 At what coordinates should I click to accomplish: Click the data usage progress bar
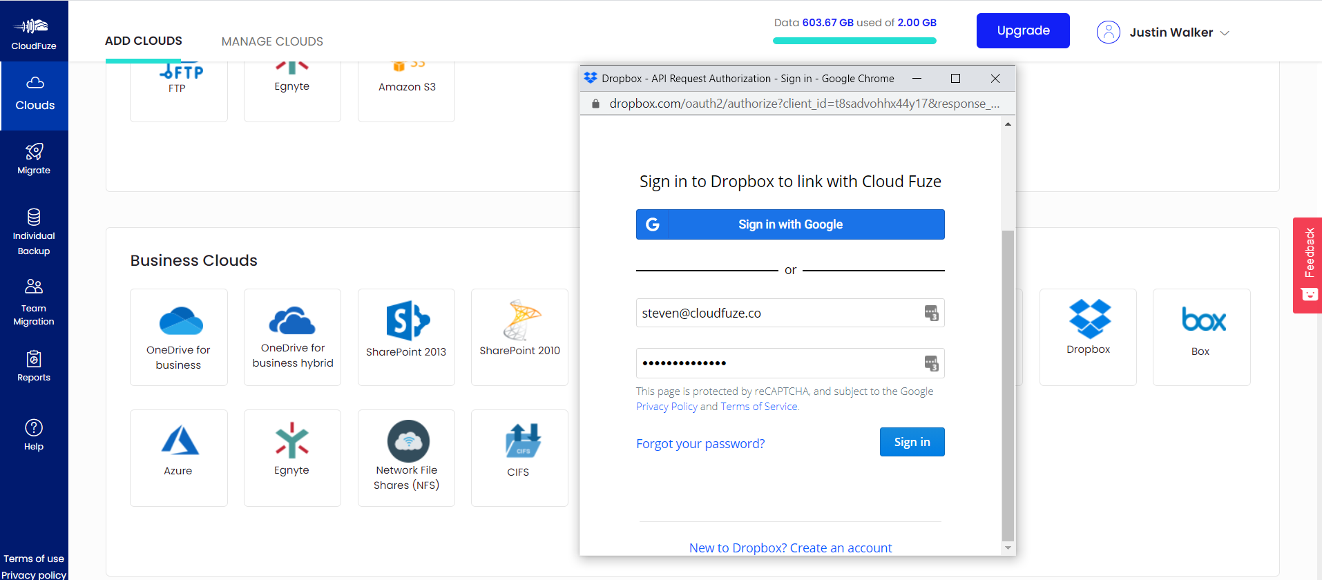click(x=854, y=41)
